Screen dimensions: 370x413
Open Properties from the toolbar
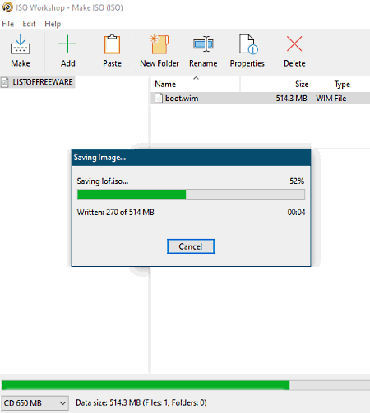[x=247, y=51]
